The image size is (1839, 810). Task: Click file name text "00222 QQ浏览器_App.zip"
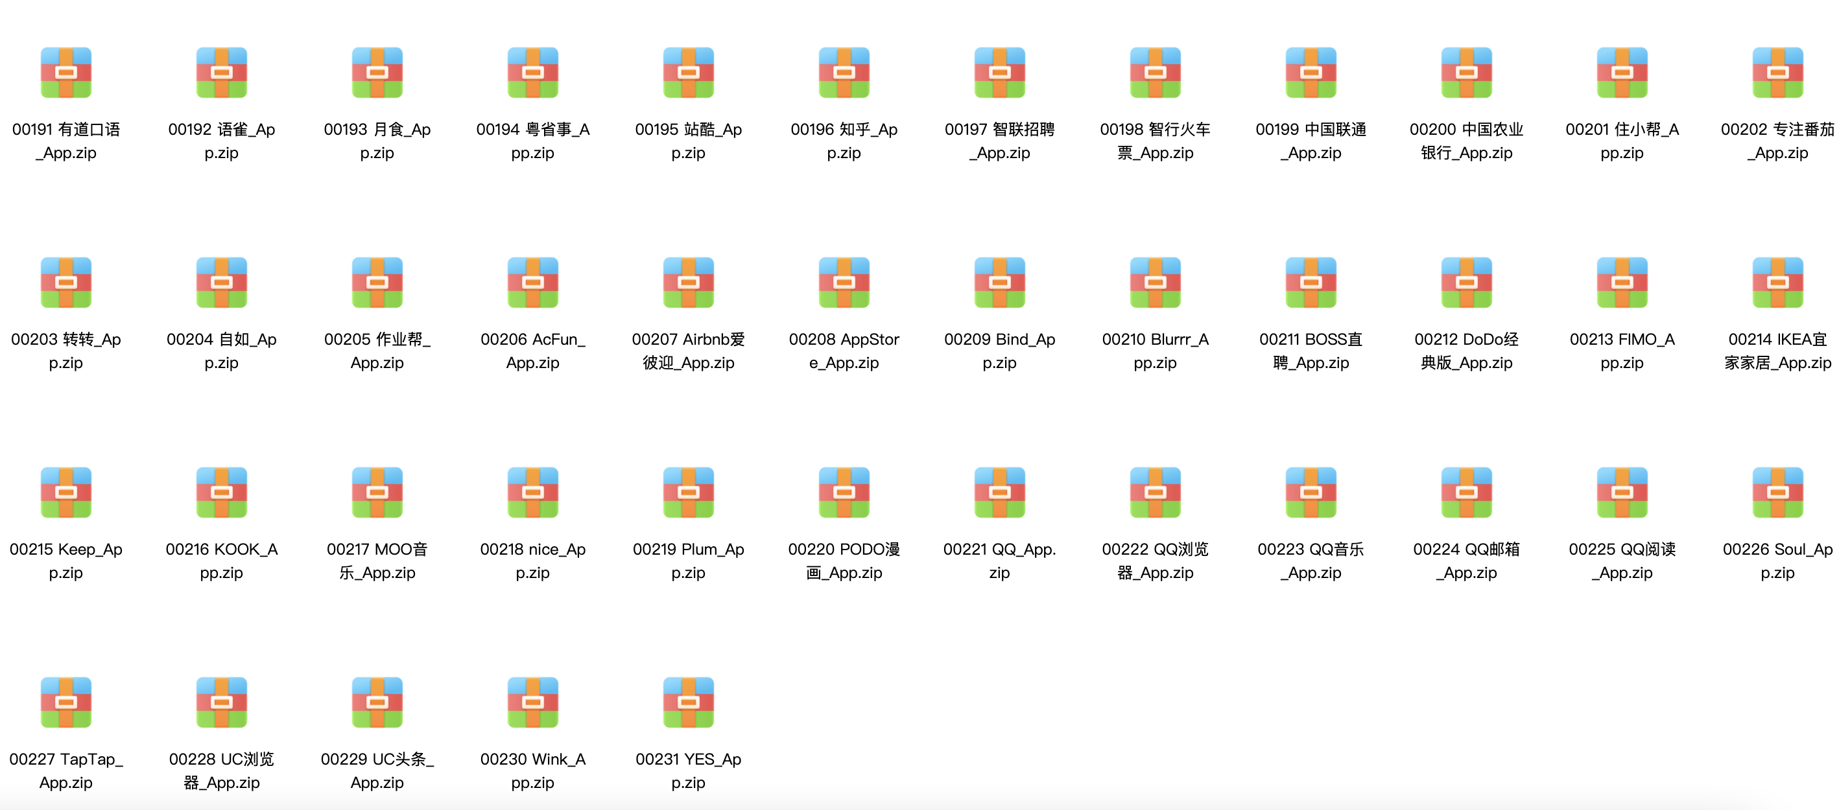(x=1155, y=561)
